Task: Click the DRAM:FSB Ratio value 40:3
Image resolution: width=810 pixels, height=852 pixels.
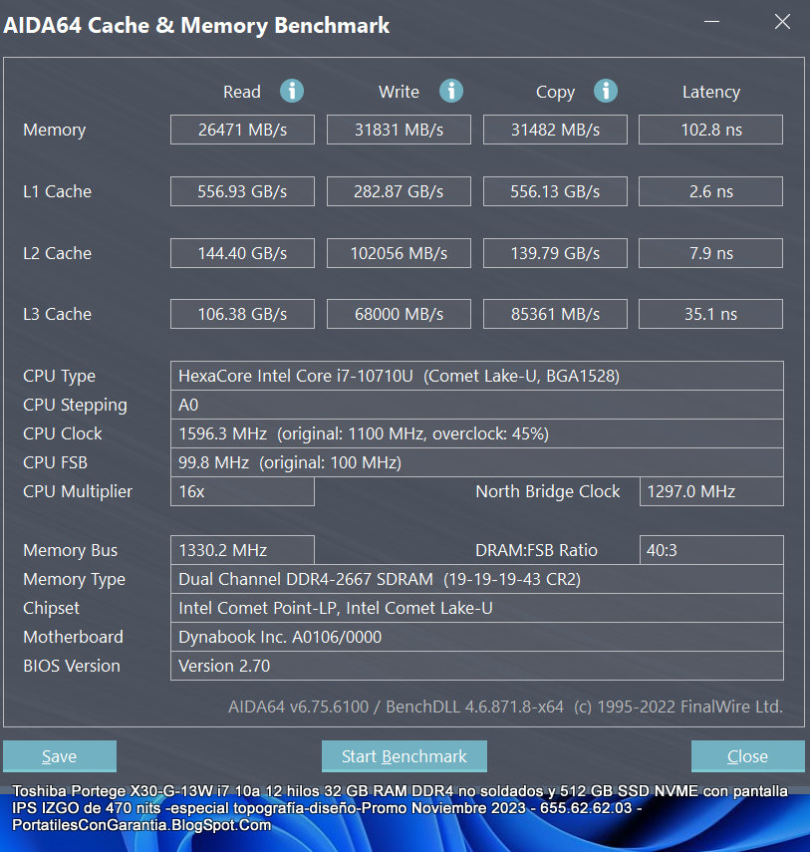Action: click(x=711, y=550)
